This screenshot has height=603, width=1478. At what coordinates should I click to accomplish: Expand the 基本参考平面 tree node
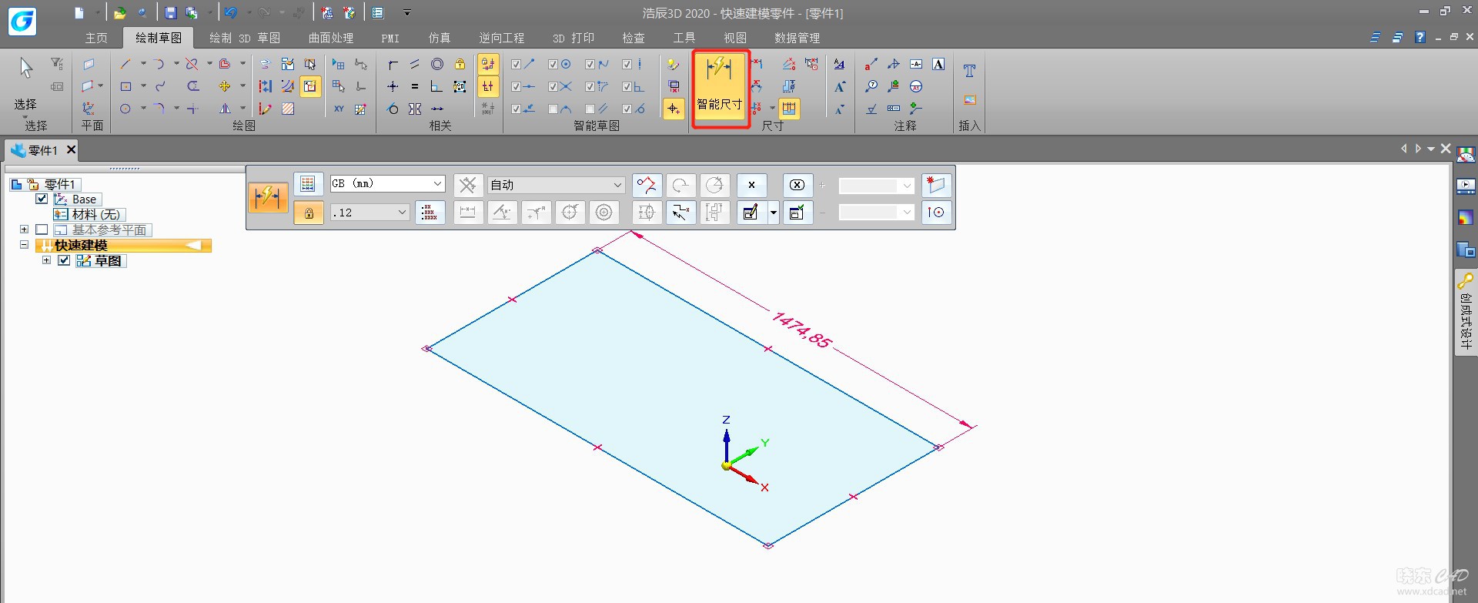(24, 229)
